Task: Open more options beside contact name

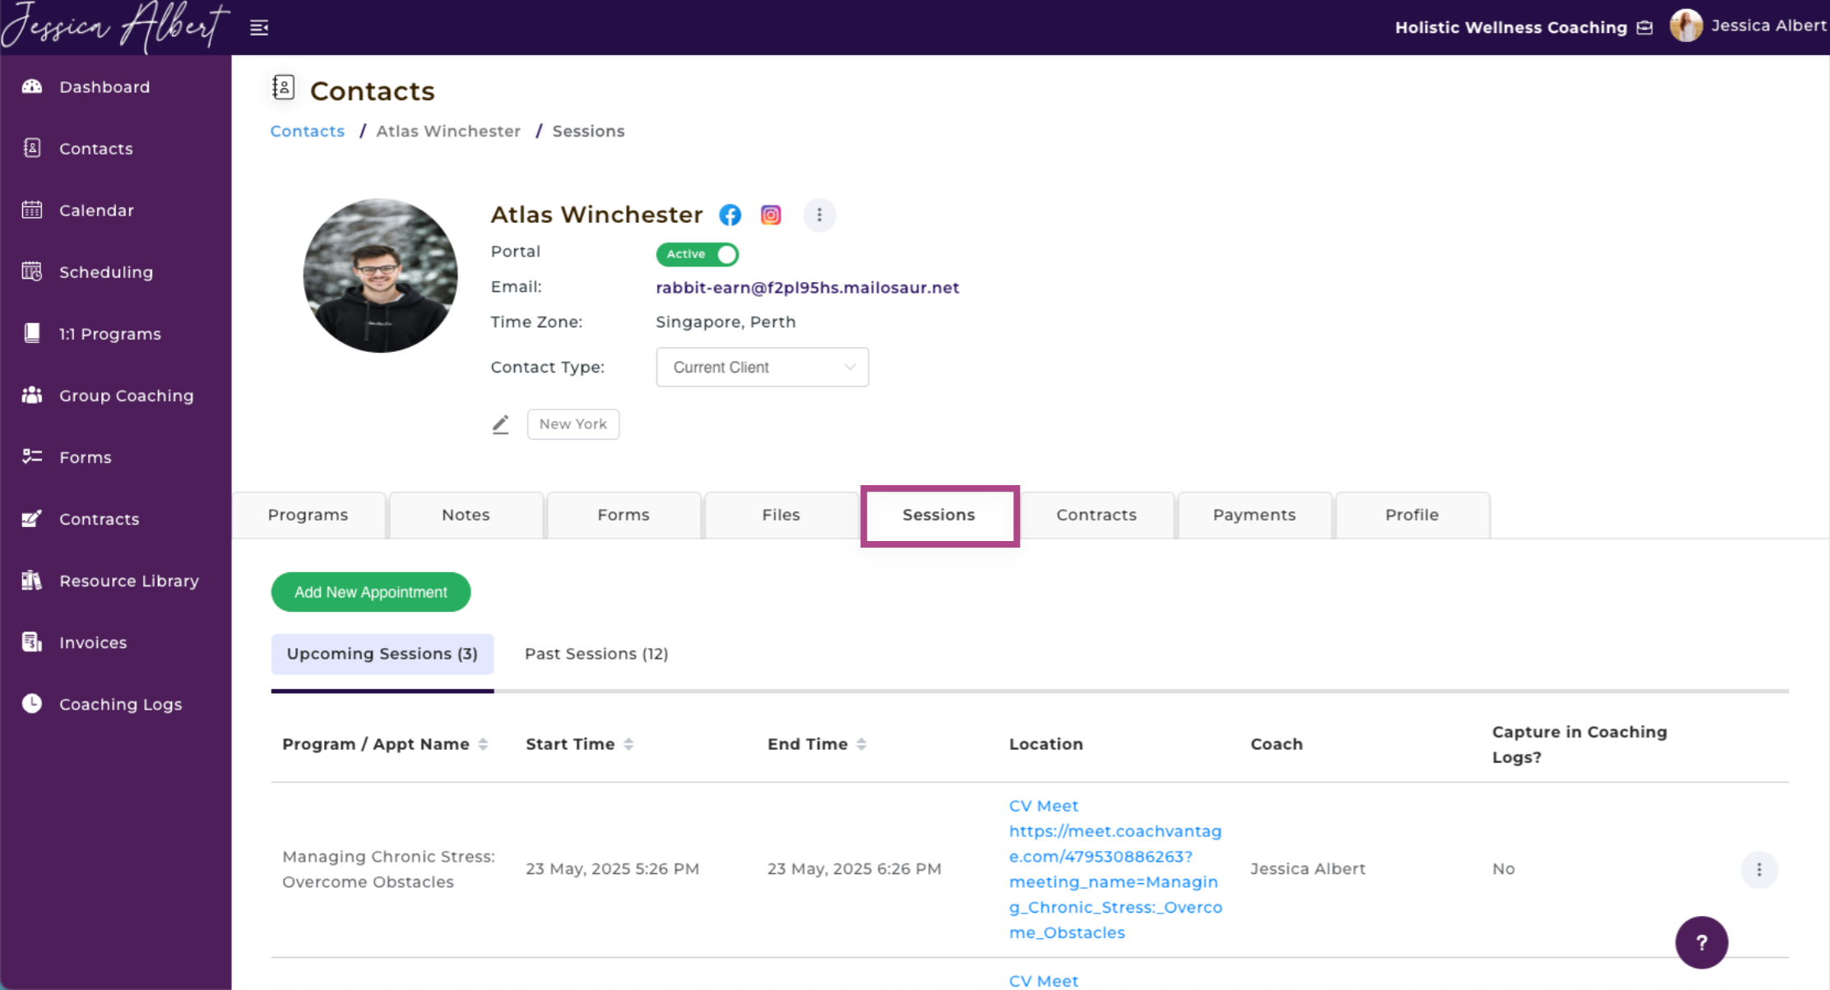Action: (x=819, y=215)
